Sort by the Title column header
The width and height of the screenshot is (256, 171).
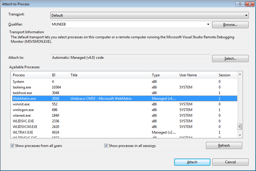click(109, 75)
